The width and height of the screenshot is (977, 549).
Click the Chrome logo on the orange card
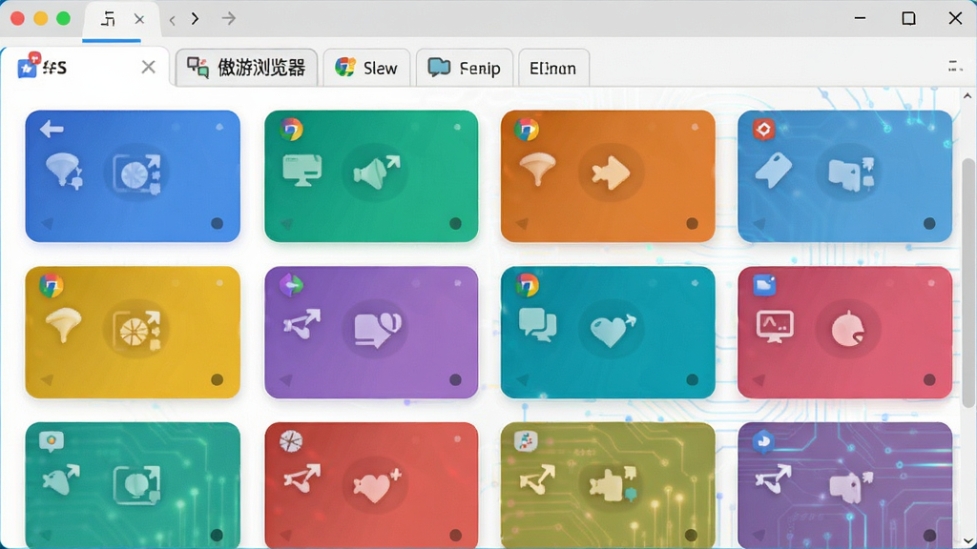click(x=527, y=130)
